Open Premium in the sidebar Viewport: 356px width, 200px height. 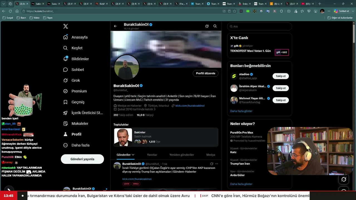pyautogui.click(x=75, y=91)
